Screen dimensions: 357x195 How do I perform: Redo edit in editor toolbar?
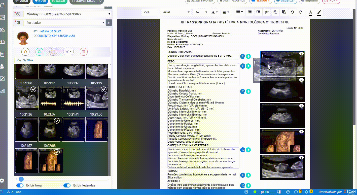[x=300, y=12]
